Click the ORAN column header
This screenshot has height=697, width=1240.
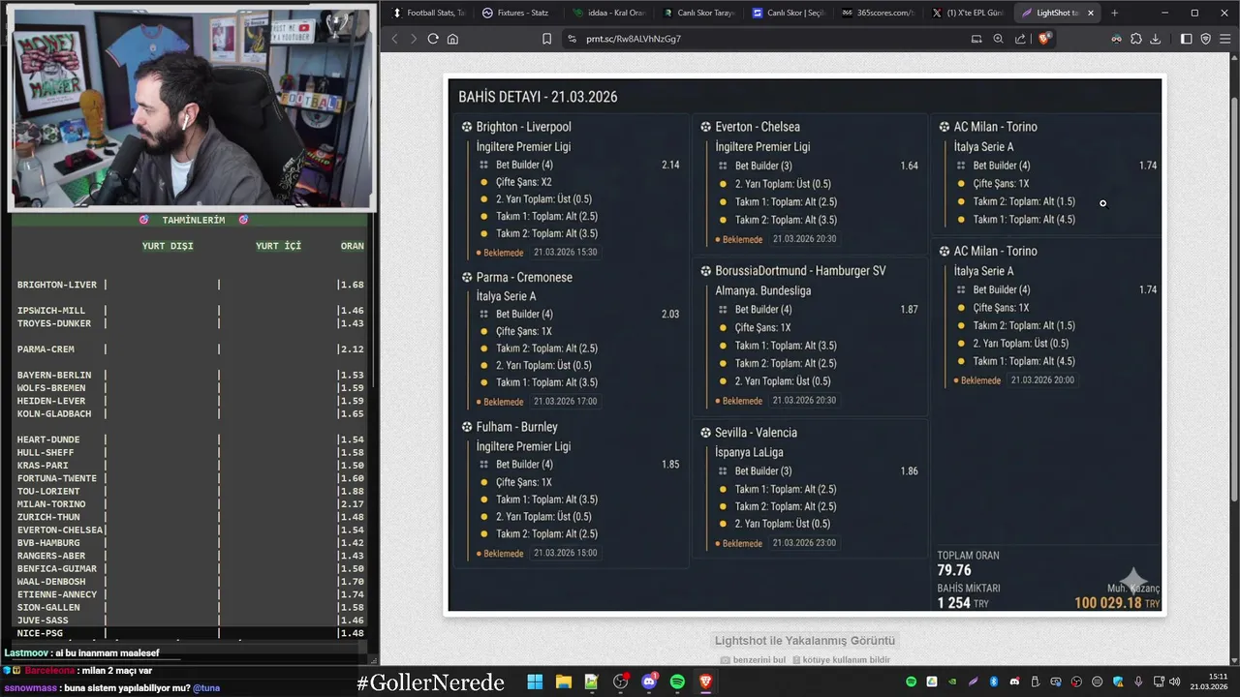353,246
